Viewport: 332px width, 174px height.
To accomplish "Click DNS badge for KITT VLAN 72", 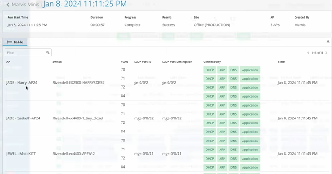I will click(234, 158).
